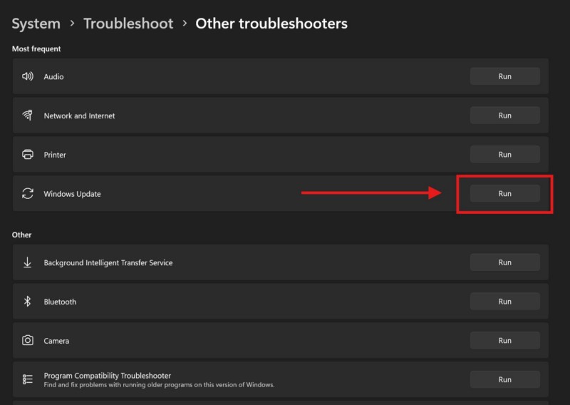Click the Printer icon
This screenshot has width=570, height=405.
pos(28,155)
